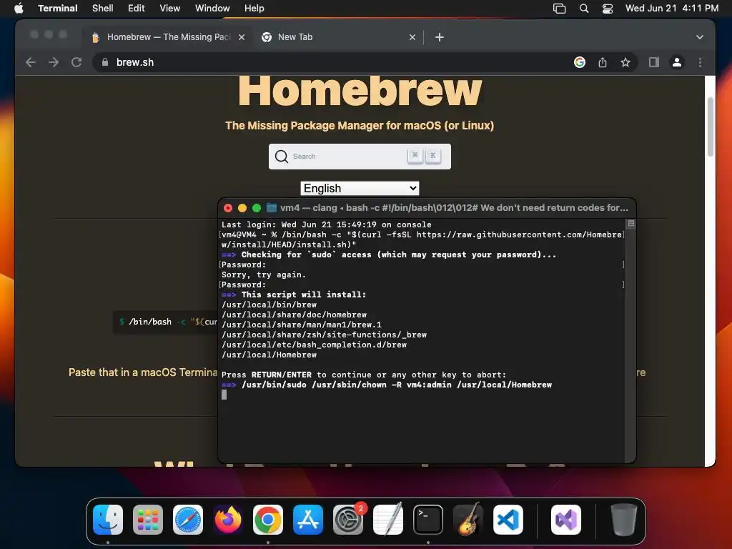The height and width of the screenshot is (549, 732).
Task: Click the Google icon in address bar
Action: [579, 62]
